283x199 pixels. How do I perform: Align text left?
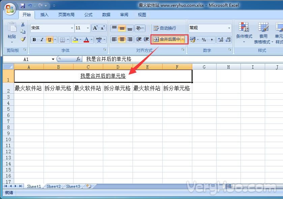pos(114,39)
